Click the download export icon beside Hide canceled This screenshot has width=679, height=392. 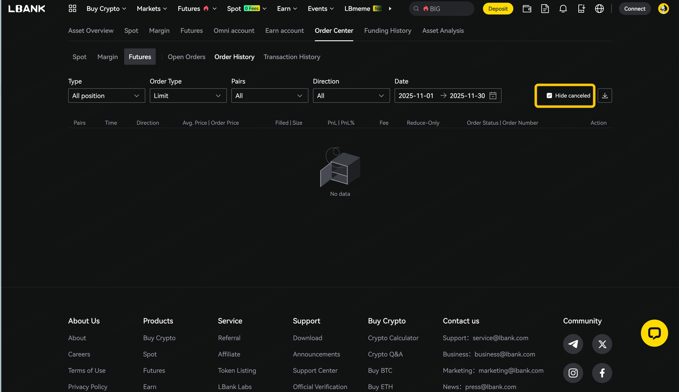tap(605, 95)
